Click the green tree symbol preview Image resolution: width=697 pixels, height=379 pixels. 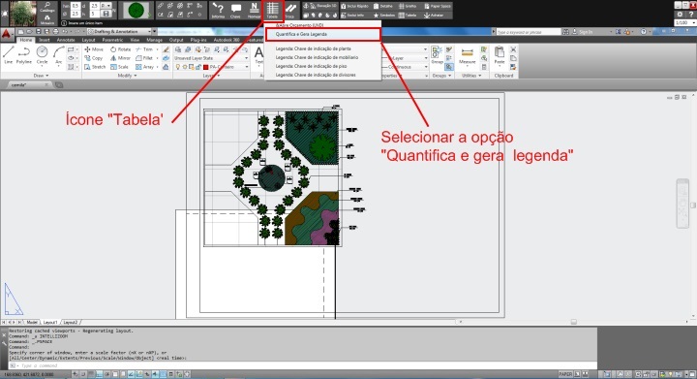click(x=136, y=11)
